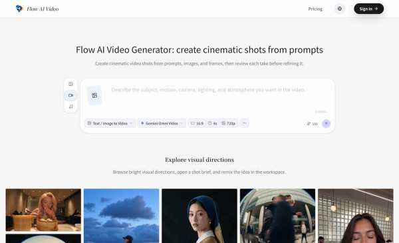Open the Pricing page
Screen dimensions: 399x243
click(x=315, y=9)
